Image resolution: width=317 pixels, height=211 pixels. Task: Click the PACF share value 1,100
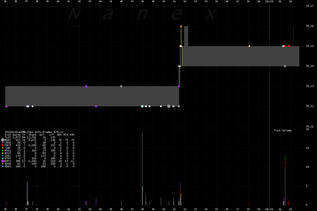(32, 145)
